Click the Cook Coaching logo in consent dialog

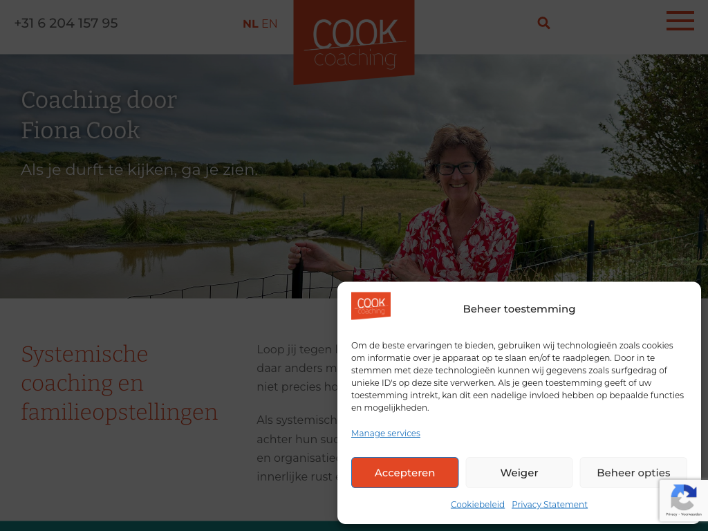[x=371, y=306]
